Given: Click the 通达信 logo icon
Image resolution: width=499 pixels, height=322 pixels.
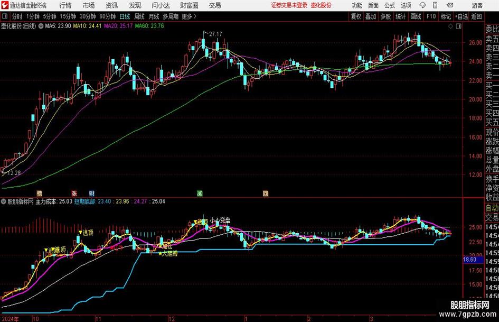Looking at the screenshot, I should 4,5.
